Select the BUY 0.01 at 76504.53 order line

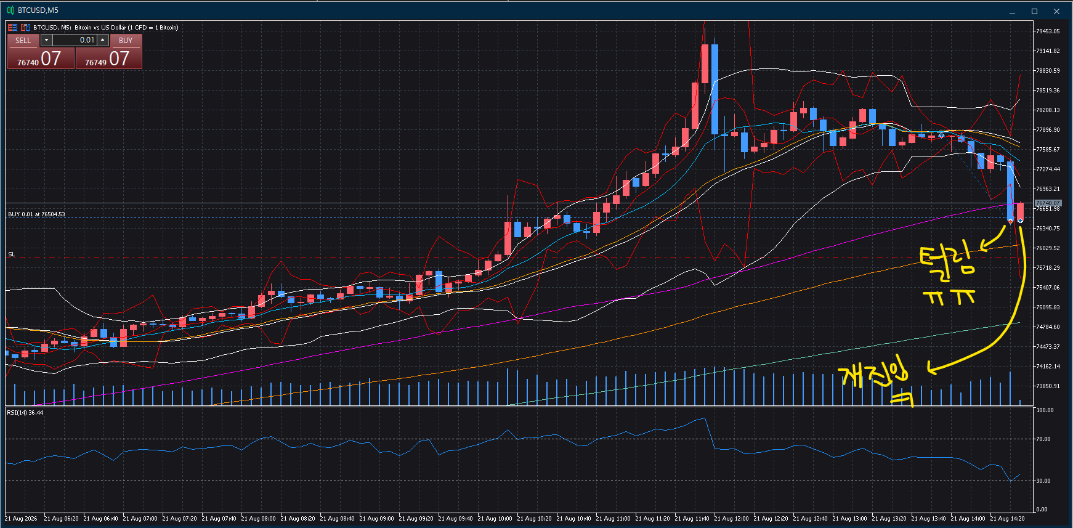[36, 214]
